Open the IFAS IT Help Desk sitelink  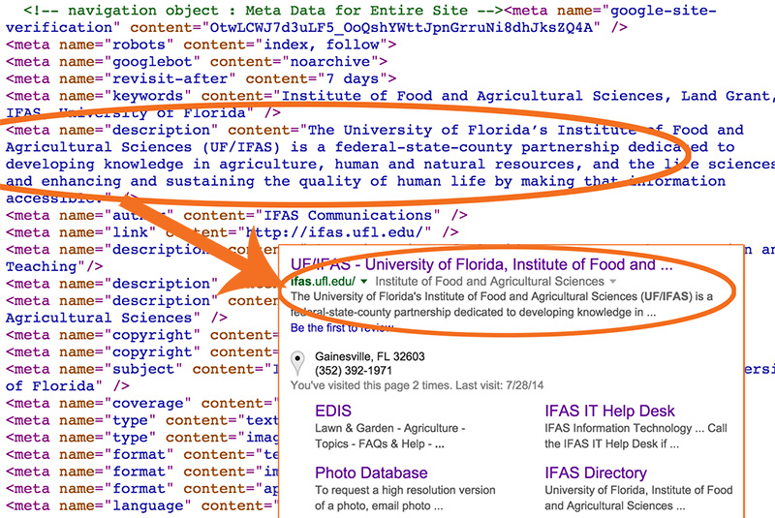coord(609,411)
